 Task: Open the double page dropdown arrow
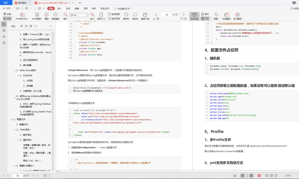click(210, 19)
